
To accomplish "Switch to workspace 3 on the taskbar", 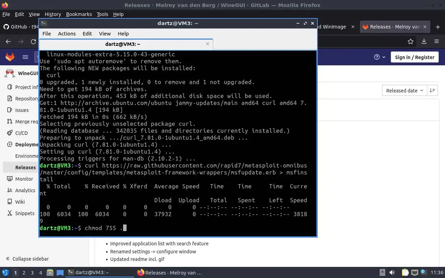I will (x=32, y=273).
